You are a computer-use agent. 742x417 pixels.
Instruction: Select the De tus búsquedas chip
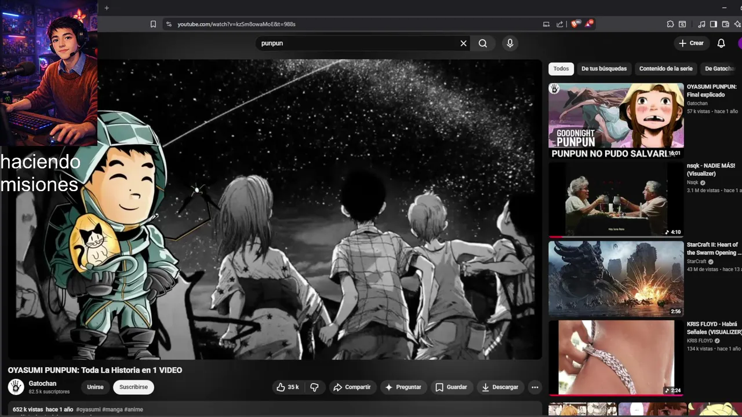click(x=604, y=69)
